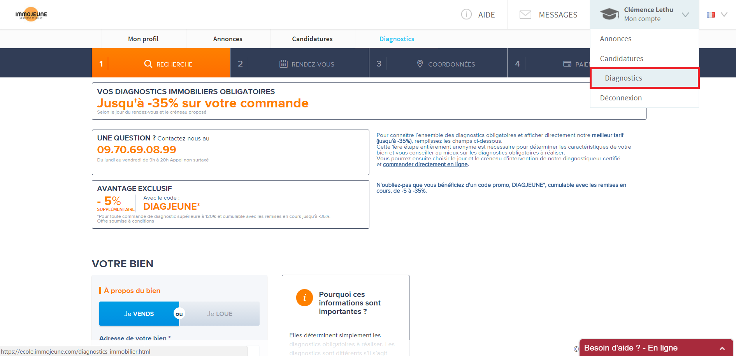Click the À propos du bien heading
This screenshot has height=356, width=736.
132,291
